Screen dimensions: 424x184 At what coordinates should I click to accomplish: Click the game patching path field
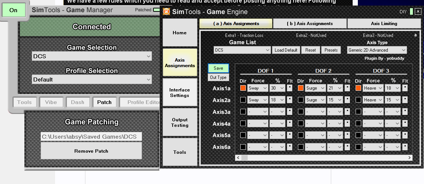[91, 136]
